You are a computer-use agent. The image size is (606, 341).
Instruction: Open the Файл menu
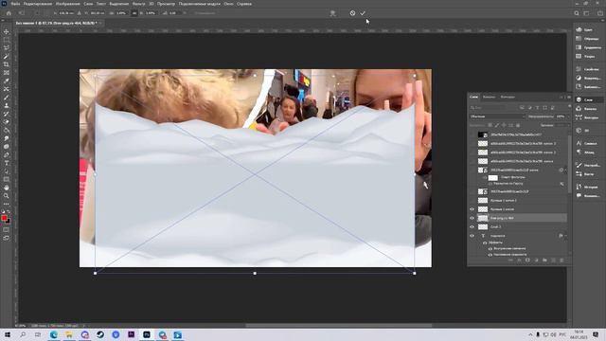15,4
